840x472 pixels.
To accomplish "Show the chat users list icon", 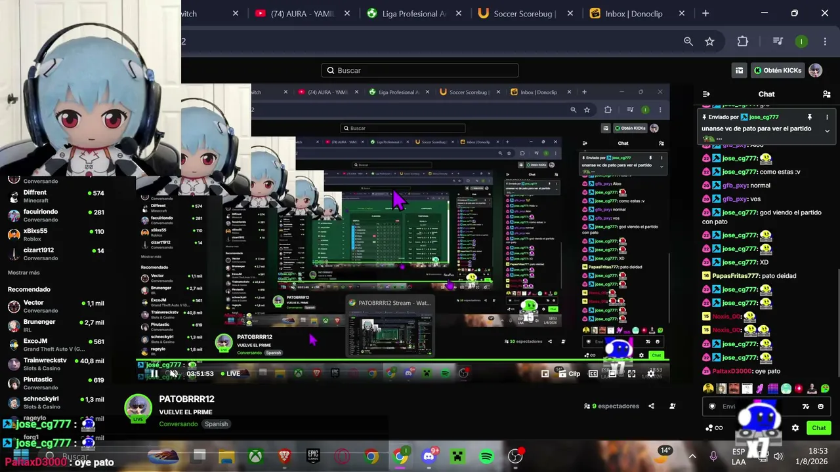I will point(826,94).
